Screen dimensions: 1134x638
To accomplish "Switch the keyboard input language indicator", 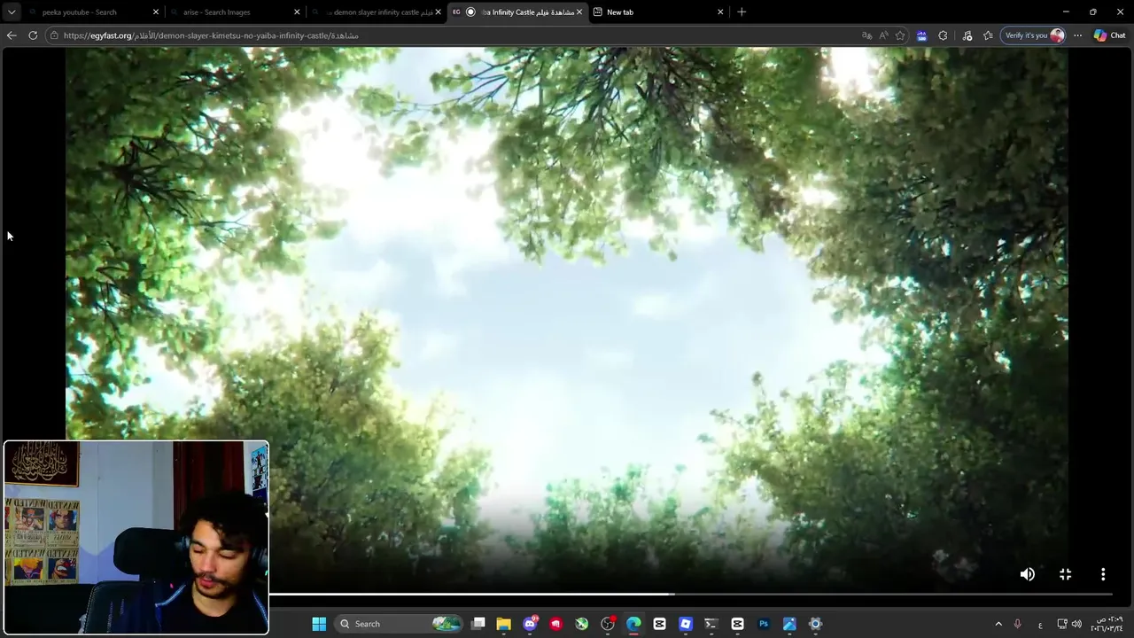I will click(x=1040, y=625).
